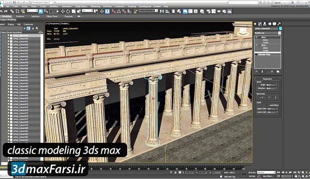Open the Rendering menu
This screenshot has width=310, height=179.
[95, 6]
